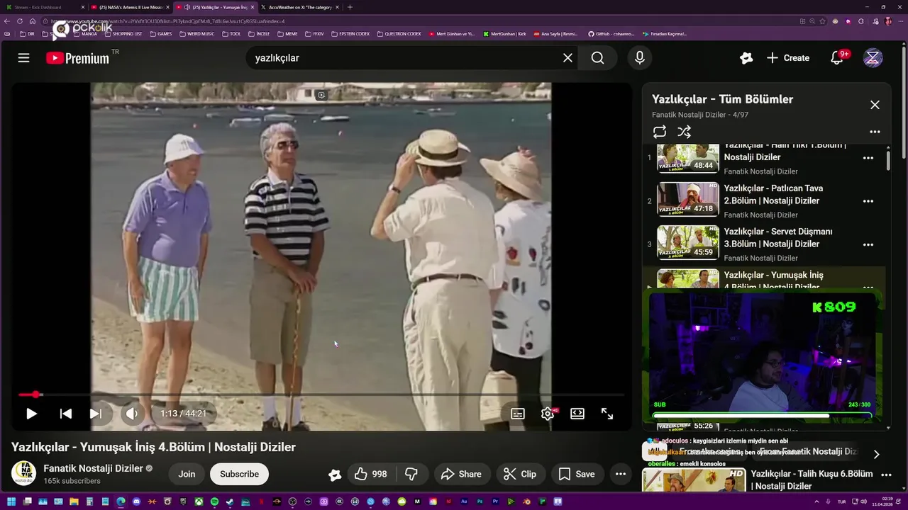Open Hain Tilki 1.Bölüm playlist item
Screen dimensions: 908x510
point(765,159)
